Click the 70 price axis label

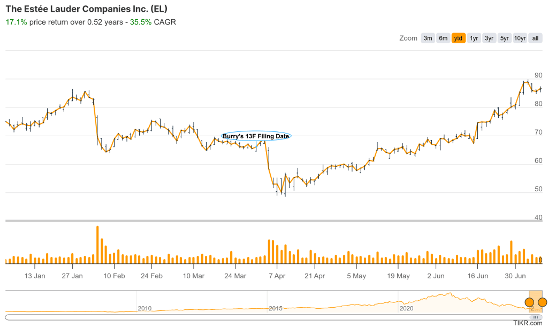coord(538,132)
